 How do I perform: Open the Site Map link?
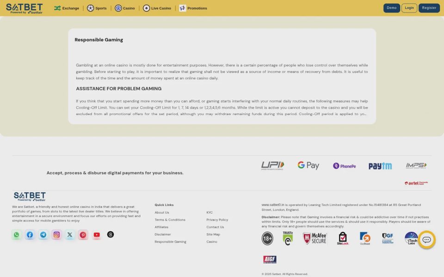pyautogui.click(x=213, y=235)
